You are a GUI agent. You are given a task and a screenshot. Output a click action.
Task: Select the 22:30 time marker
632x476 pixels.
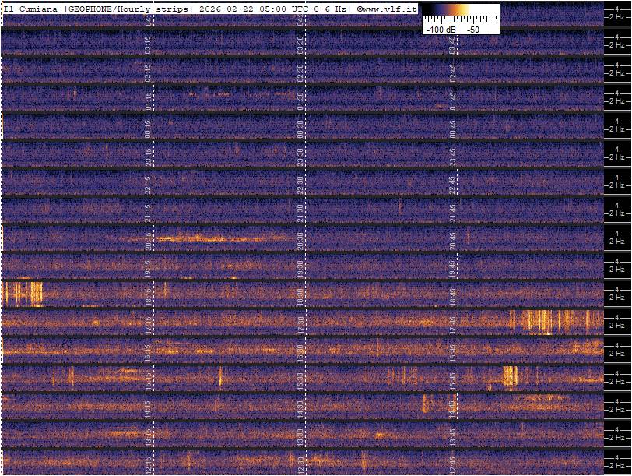[300, 184]
